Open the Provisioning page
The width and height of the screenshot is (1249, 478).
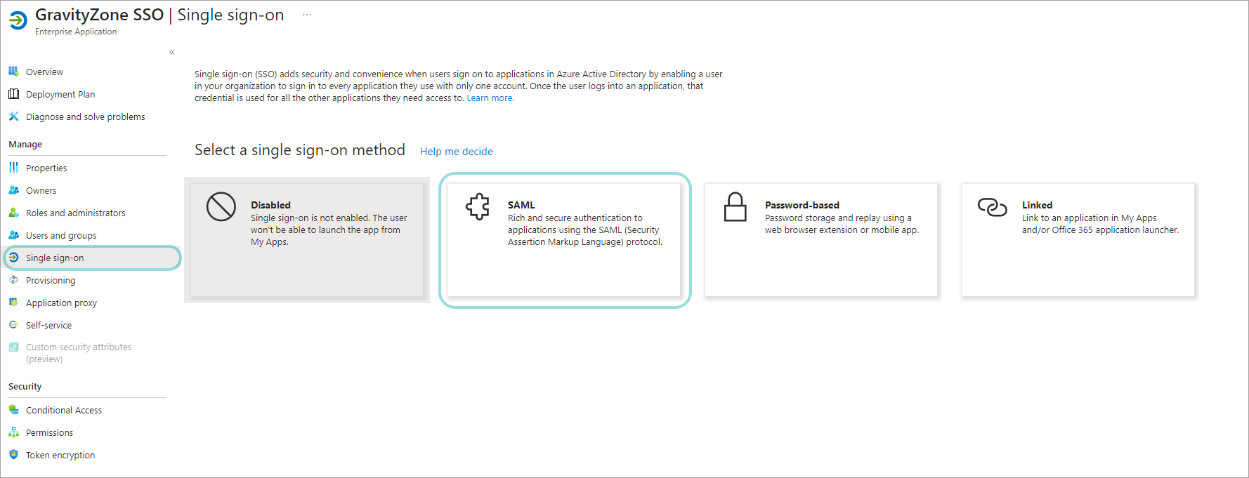(51, 280)
